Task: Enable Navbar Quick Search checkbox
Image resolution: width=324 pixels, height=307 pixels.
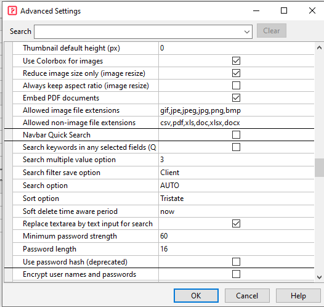Action: 236,135
